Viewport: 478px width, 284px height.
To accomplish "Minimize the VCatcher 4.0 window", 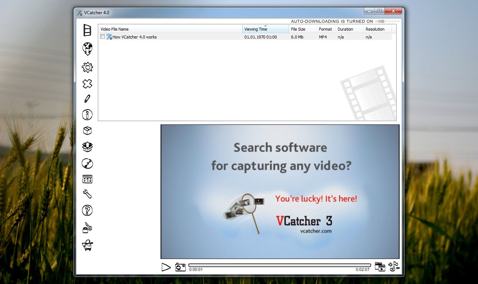I will tap(369, 11).
